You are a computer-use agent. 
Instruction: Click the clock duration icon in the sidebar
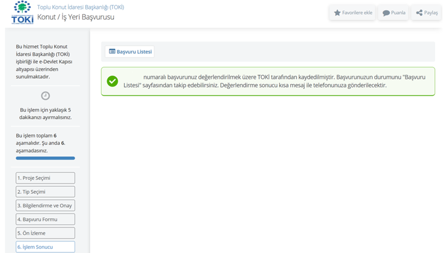(x=45, y=96)
